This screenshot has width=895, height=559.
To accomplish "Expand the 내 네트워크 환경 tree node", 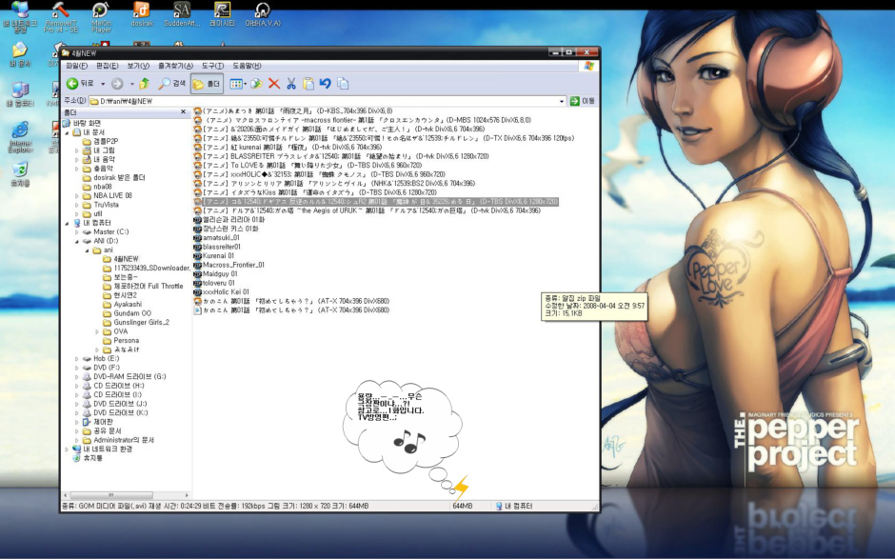I will [x=67, y=449].
